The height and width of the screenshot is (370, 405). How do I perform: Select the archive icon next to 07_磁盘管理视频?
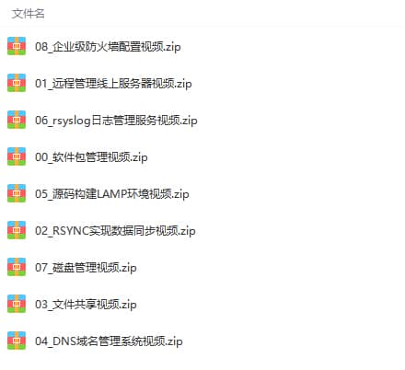pos(17,267)
